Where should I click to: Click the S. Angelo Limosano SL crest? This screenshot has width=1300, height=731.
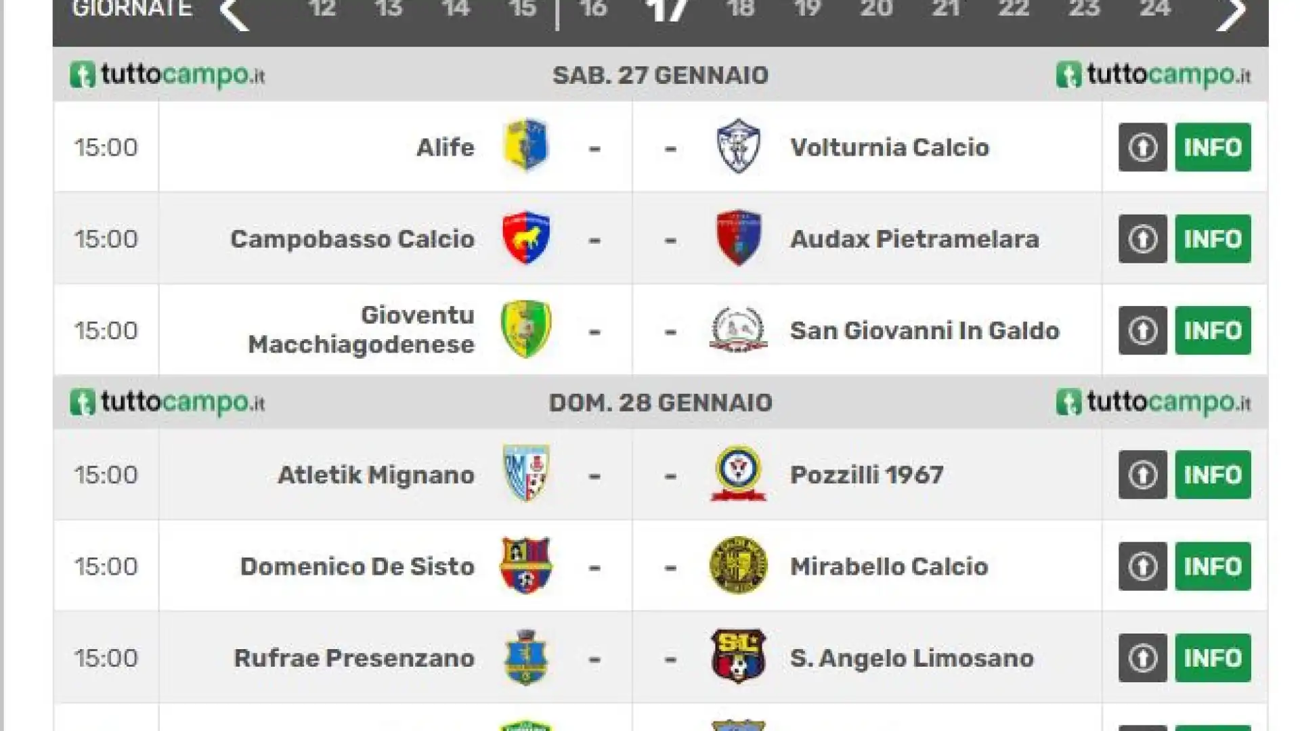pos(738,657)
